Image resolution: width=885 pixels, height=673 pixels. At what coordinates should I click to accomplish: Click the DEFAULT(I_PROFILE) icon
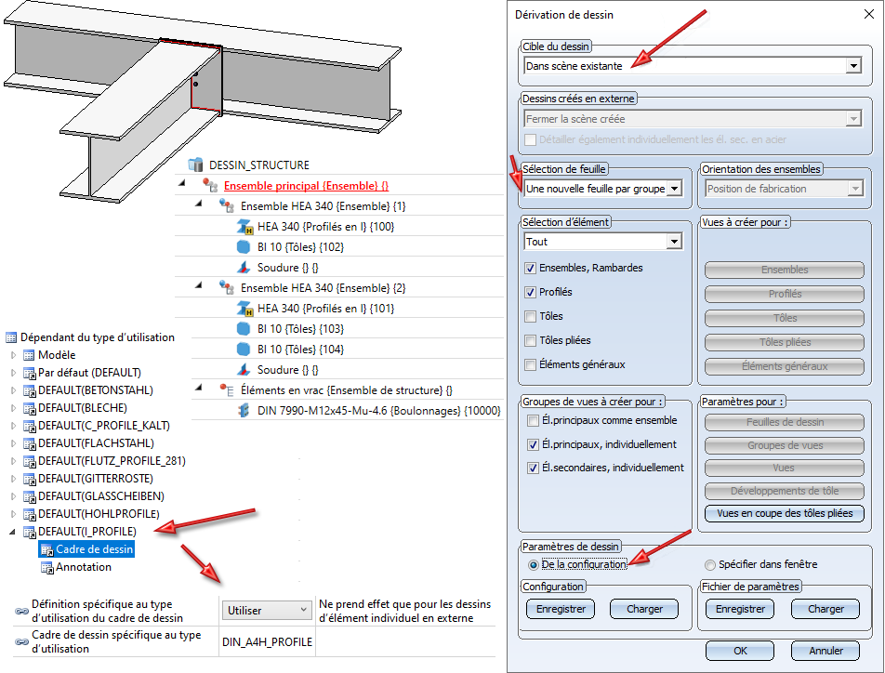click(30, 532)
